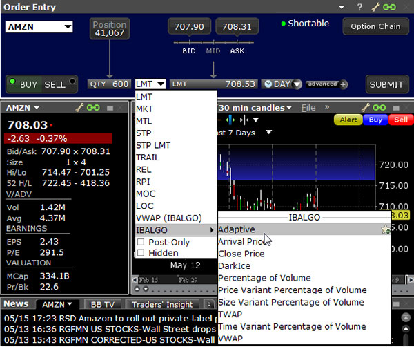
Task: Click chart timeline left scroll arrow
Action: 135,280
